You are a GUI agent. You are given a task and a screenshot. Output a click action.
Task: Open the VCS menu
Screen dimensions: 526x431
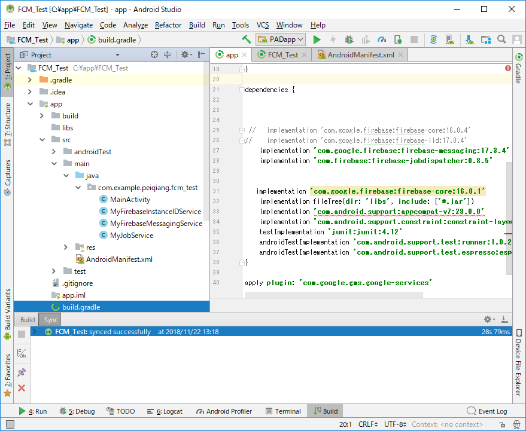click(x=263, y=25)
